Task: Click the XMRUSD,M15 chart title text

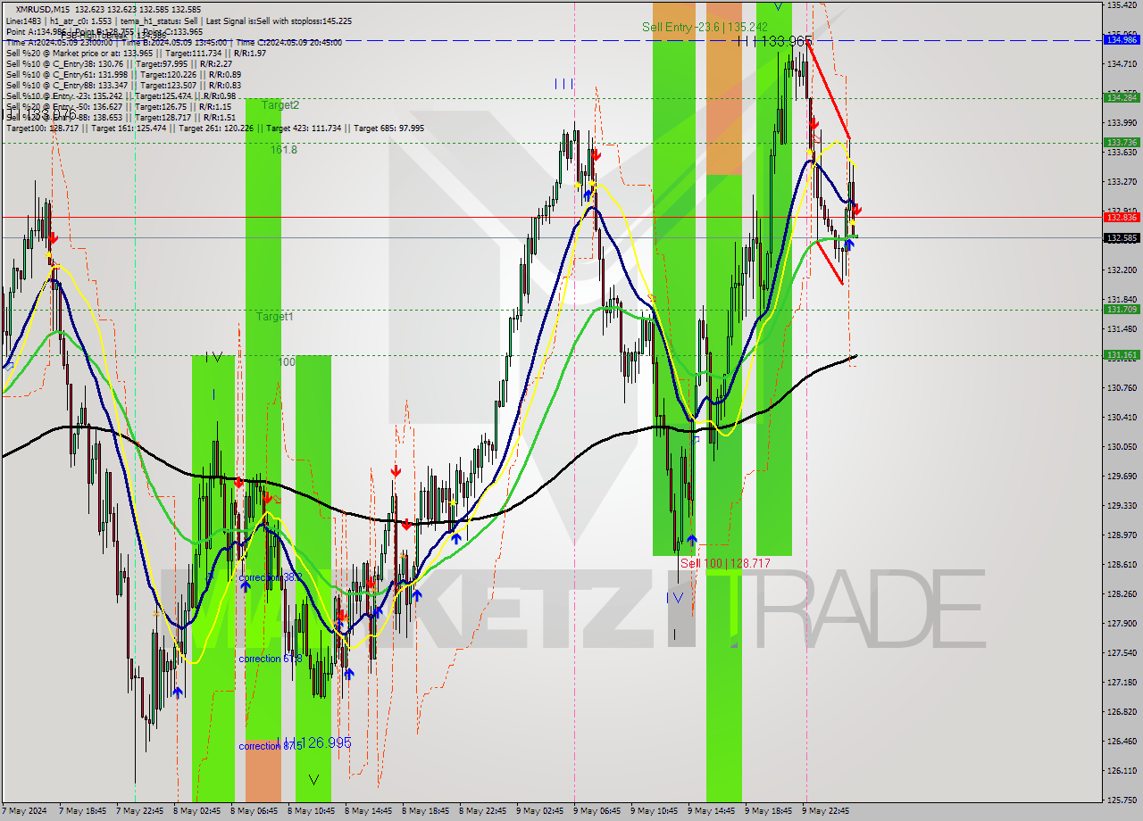Action: click(44, 9)
